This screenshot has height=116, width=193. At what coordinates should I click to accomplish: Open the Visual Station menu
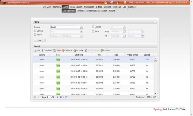(x=76, y=7)
